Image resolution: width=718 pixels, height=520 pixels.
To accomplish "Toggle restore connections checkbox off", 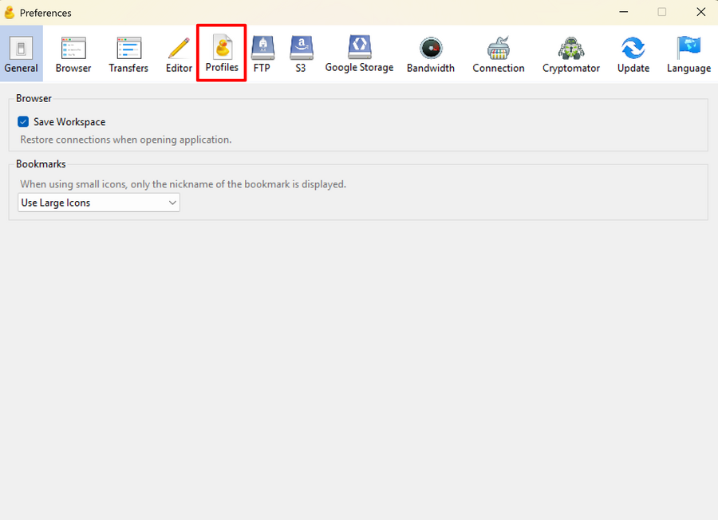I will 23,121.
